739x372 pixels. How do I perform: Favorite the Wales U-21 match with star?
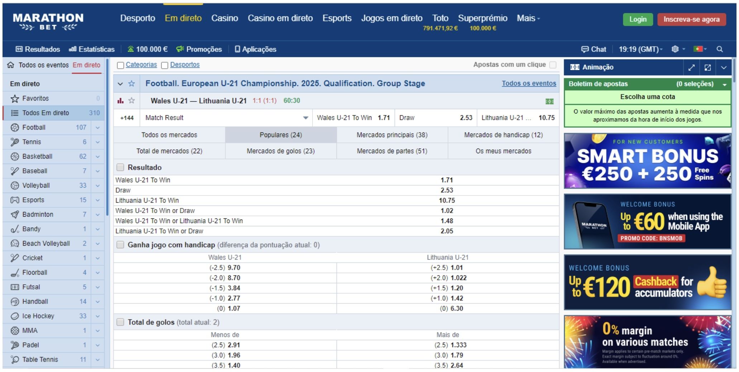click(132, 101)
